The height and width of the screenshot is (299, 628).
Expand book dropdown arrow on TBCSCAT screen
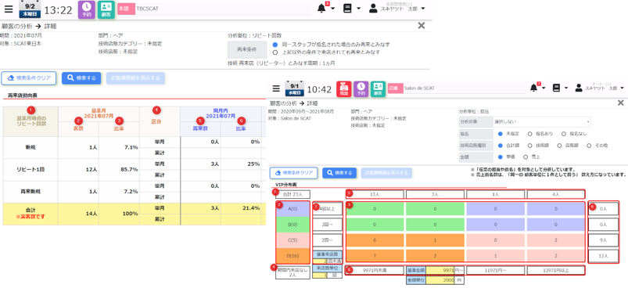coord(358,9)
